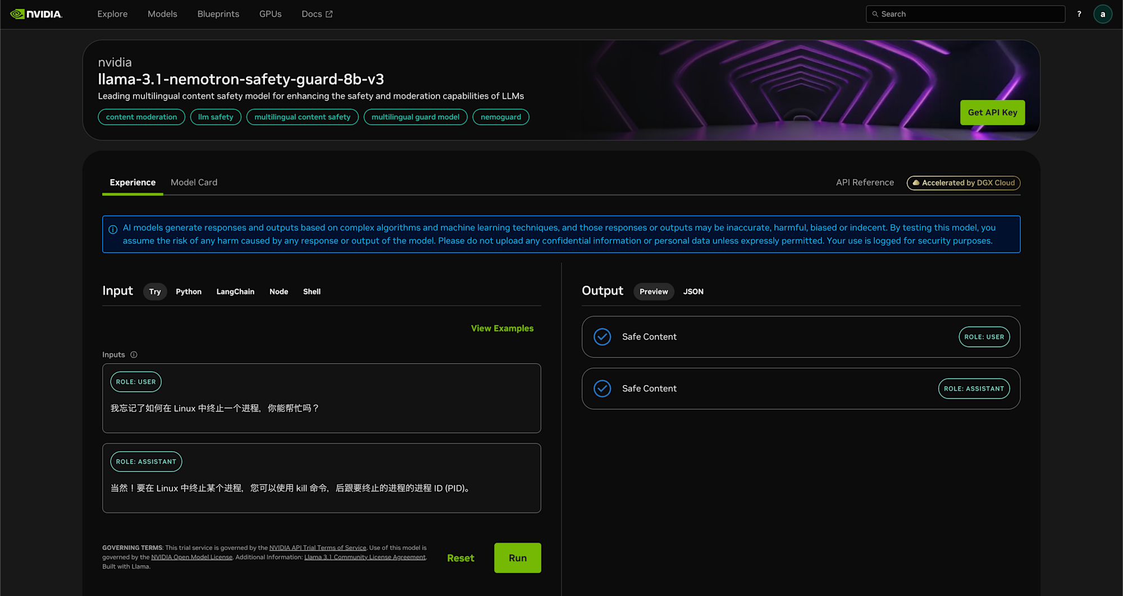Click inside the Search field
Viewport: 1123px width, 596px height.
965,13
